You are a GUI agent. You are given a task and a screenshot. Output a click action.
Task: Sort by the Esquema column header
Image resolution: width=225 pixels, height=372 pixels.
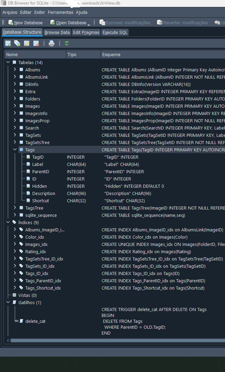(163, 55)
